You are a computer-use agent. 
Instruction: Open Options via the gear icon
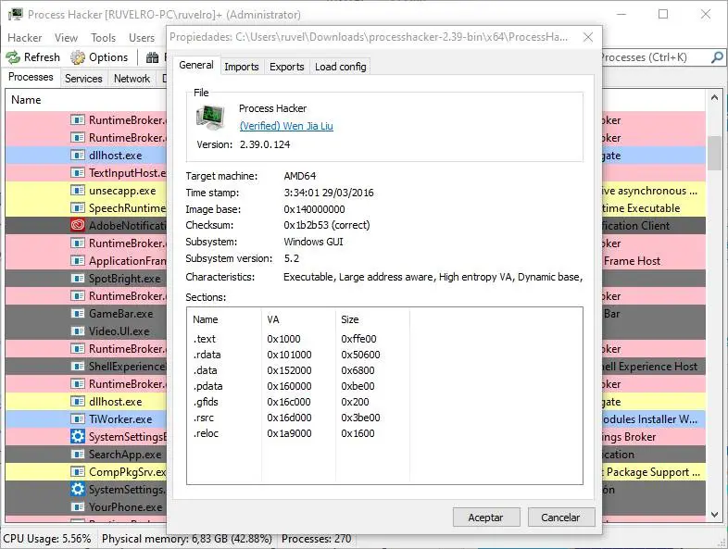[78, 57]
